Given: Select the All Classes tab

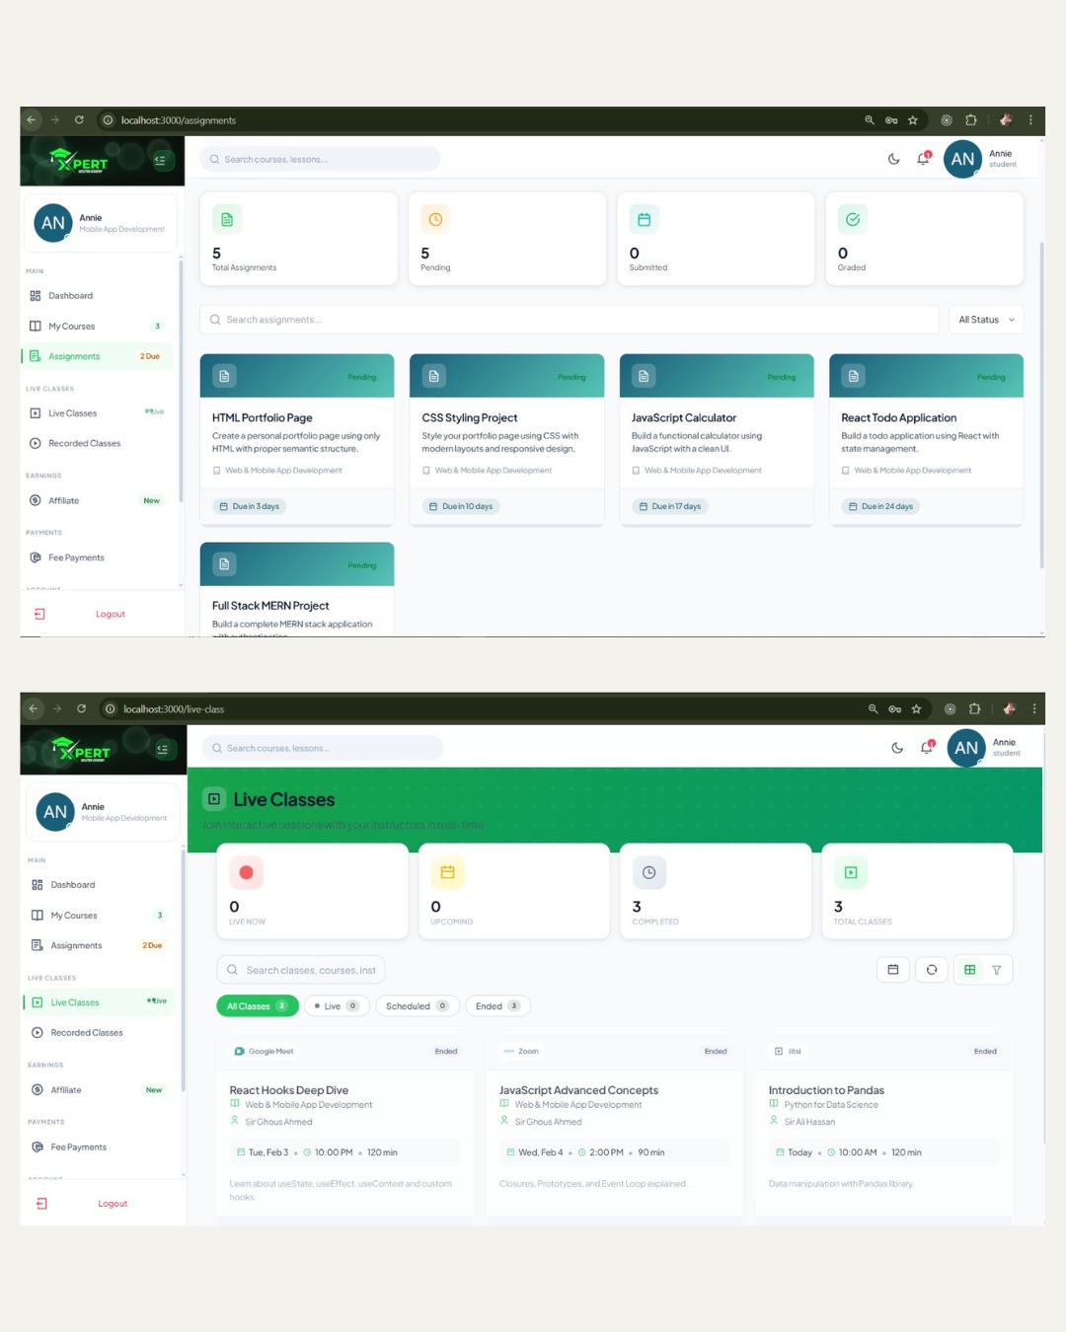Looking at the screenshot, I should click(257, 1006).
